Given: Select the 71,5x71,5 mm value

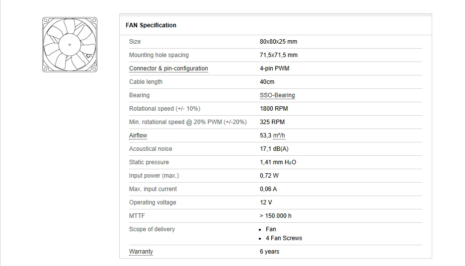Looking at the screenshot, I should [279, 55].
